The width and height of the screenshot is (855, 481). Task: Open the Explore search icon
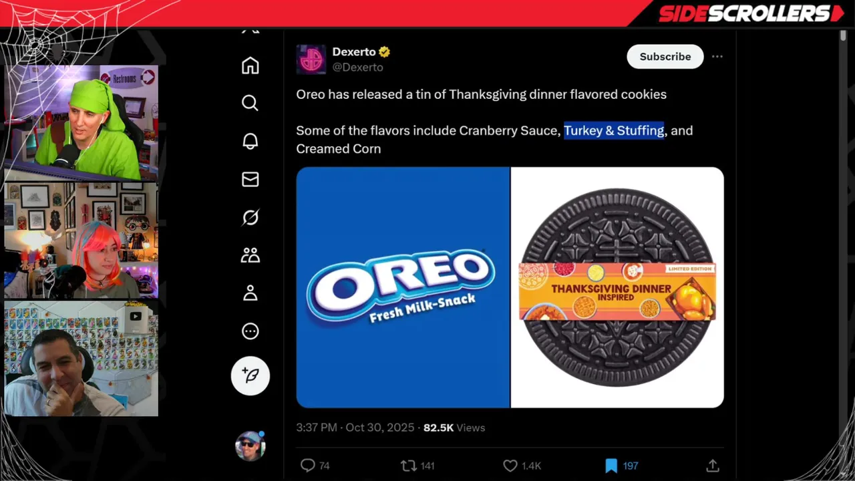250,103
